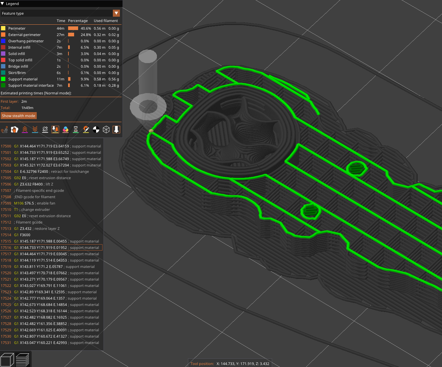The width and height of the screenshot is (442, 367).
Task: Click the Show stealth mode button
Action: [x=19, y=115]
